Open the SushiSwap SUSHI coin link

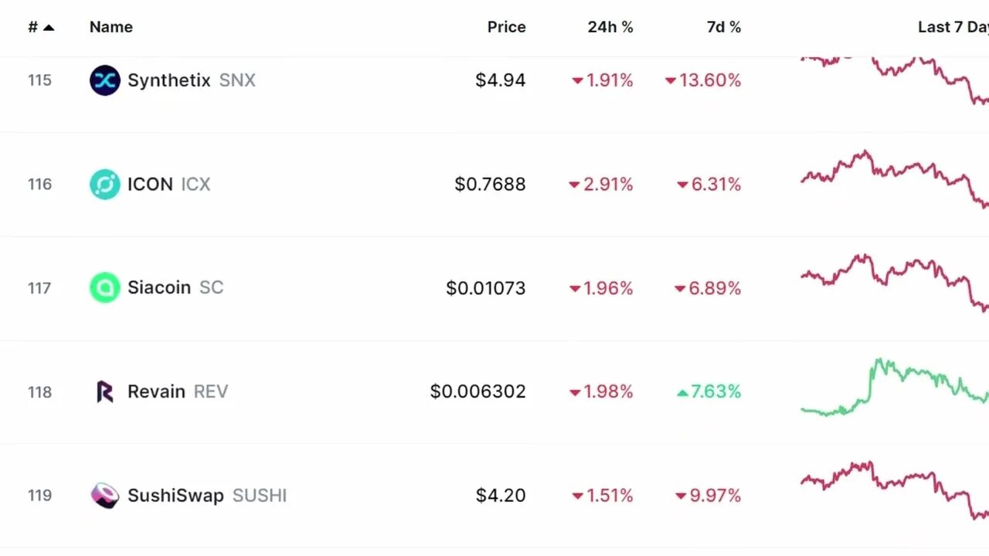click(175, 496)
